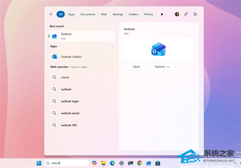Open File Explorer from the taskbar
241x168 pixels.
(103, 163)
